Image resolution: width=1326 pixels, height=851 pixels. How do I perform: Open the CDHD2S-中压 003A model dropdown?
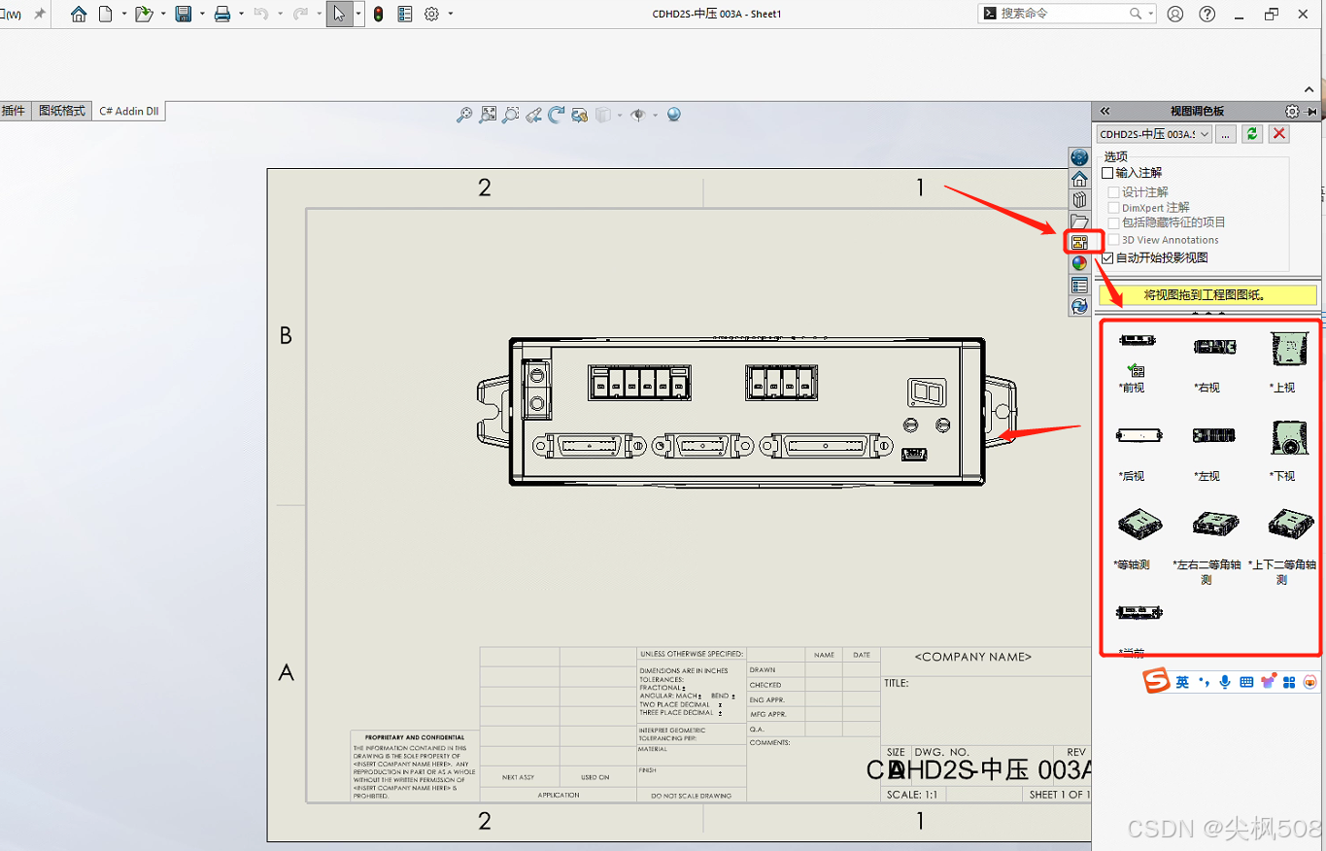tap(1154, 134)
